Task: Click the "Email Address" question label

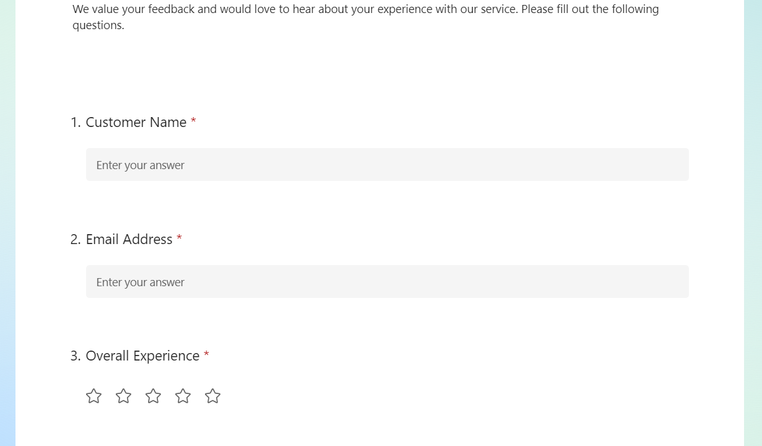Action: click(129, 240)
